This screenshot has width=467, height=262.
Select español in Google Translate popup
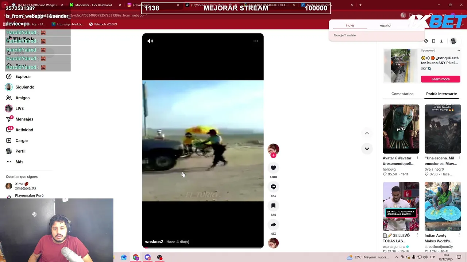pos(386,25)
